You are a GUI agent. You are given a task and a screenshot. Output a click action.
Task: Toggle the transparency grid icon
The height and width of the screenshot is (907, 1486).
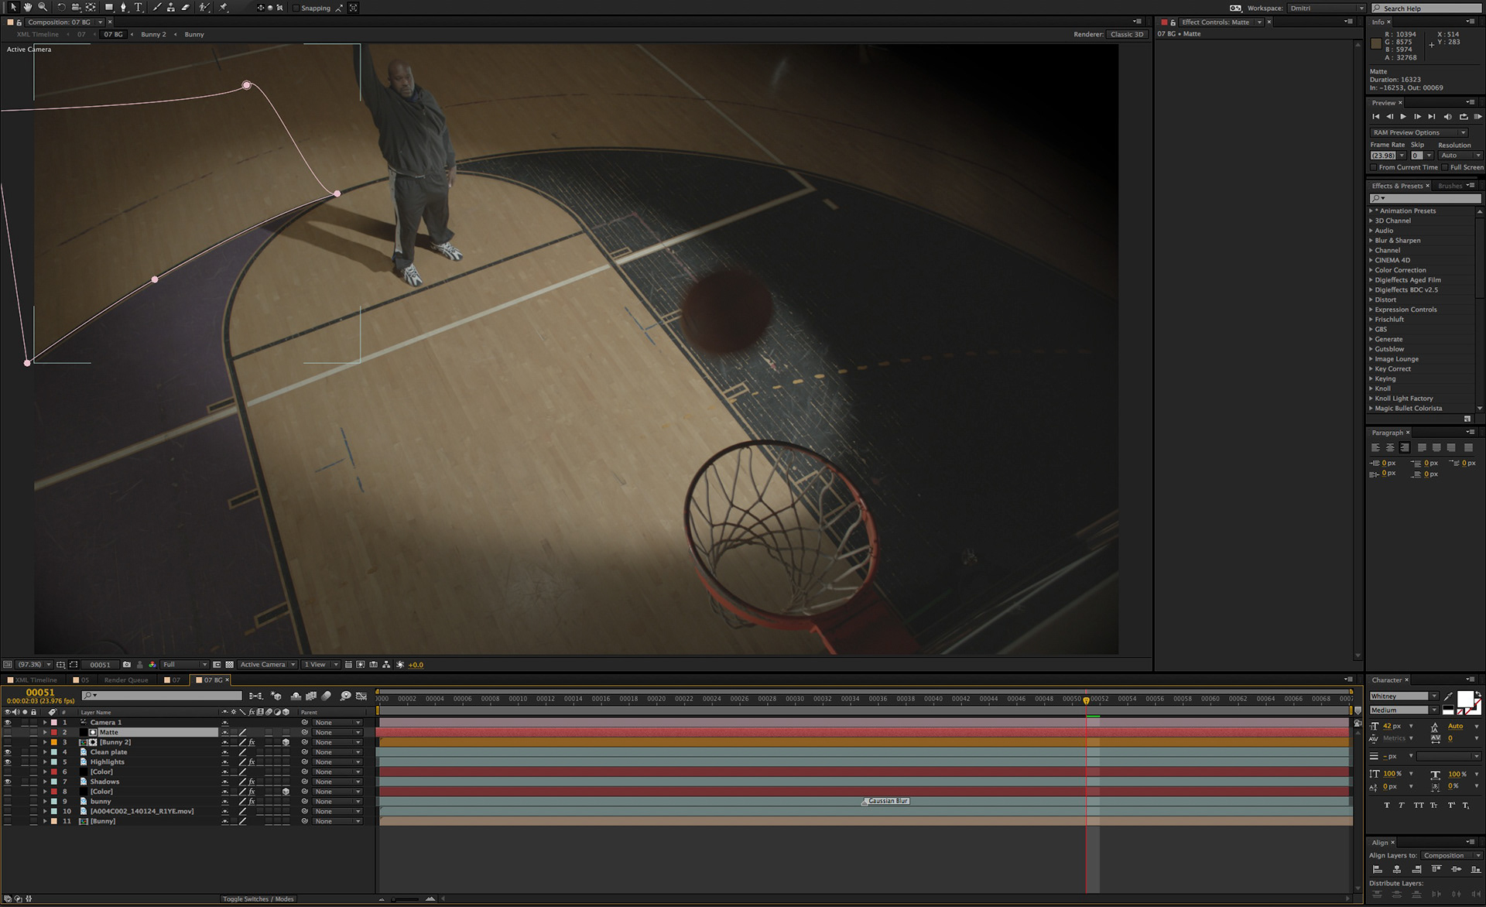pos(229,665)
